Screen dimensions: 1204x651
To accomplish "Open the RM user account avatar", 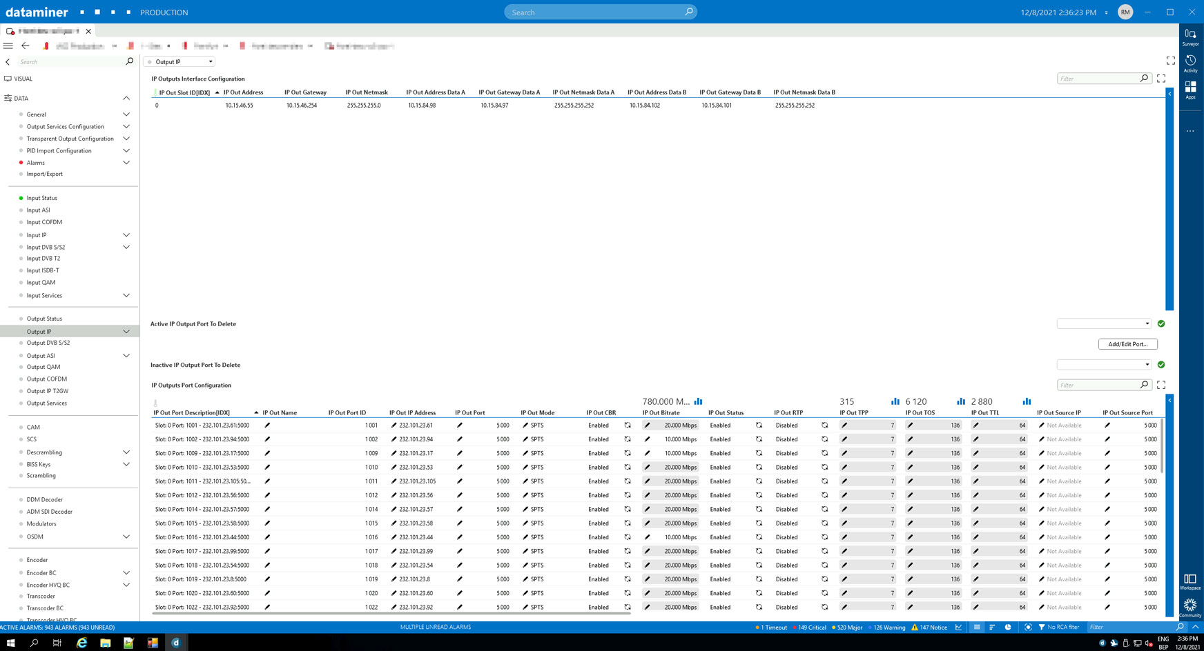I will tap(1125, 12).
